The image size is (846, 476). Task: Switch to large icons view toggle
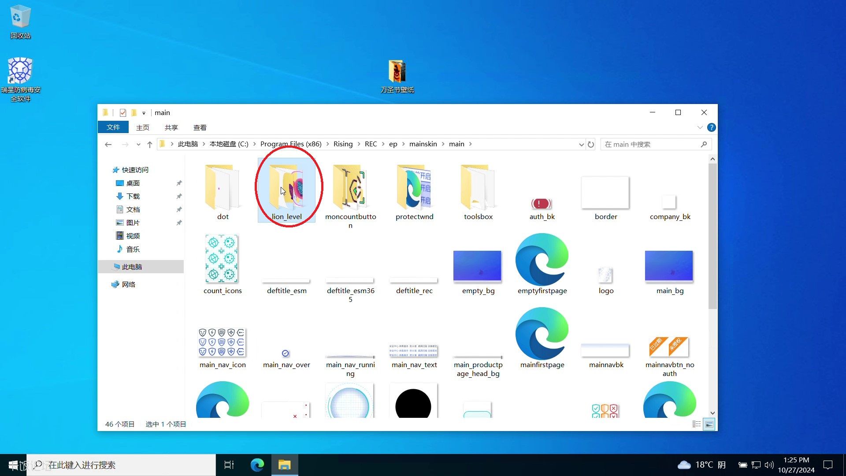pos(709,424)
